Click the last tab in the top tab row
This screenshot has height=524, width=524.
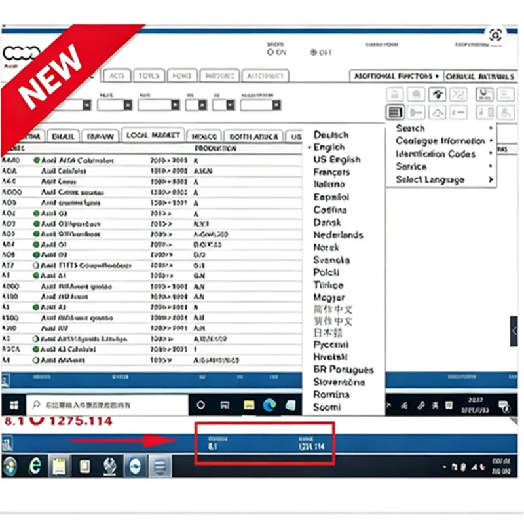[265, 76]
